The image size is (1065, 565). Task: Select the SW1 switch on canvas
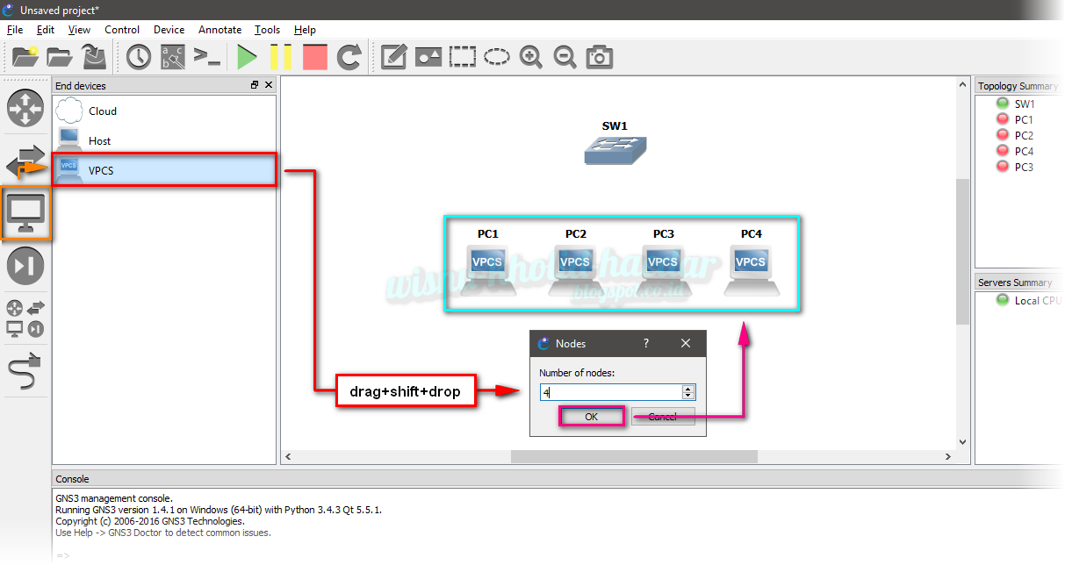(x=615, y=149)
